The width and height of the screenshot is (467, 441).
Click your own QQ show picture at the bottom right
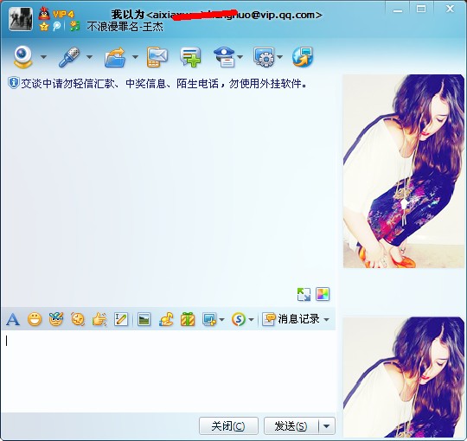[x=404, y=377]
